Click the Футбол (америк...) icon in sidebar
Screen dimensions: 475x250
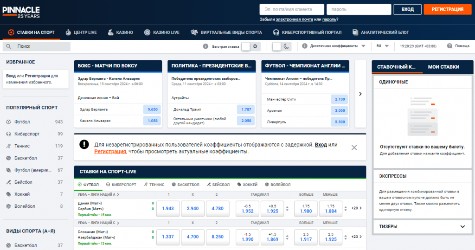(8, 170)
